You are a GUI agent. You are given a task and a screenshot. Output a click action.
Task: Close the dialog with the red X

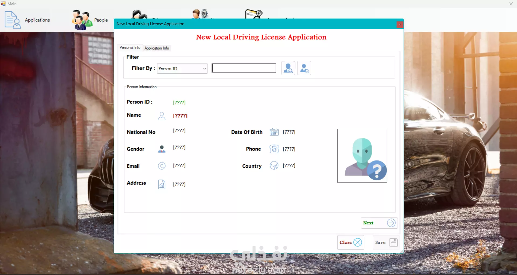click(x=400, y=24)
